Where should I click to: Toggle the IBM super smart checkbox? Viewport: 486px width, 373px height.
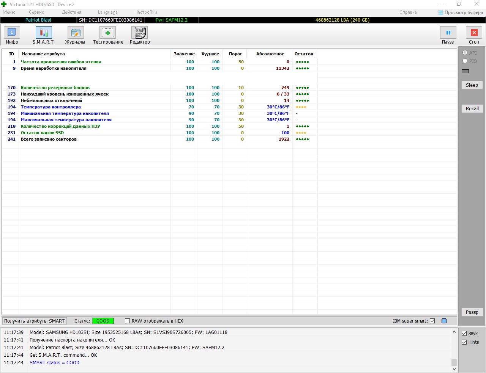[x=432, y=321]
